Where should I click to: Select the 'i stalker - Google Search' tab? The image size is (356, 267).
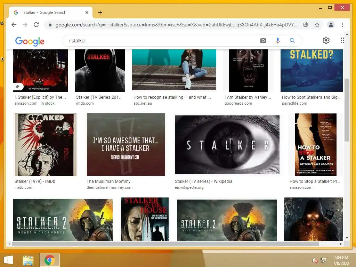(x=51, y=13)
